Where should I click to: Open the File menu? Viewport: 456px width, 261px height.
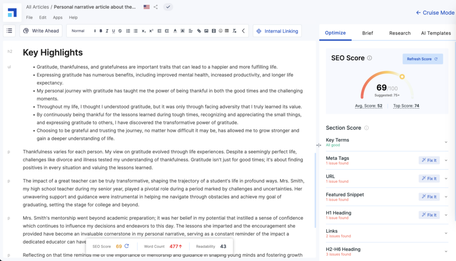(x=29, y=17)
